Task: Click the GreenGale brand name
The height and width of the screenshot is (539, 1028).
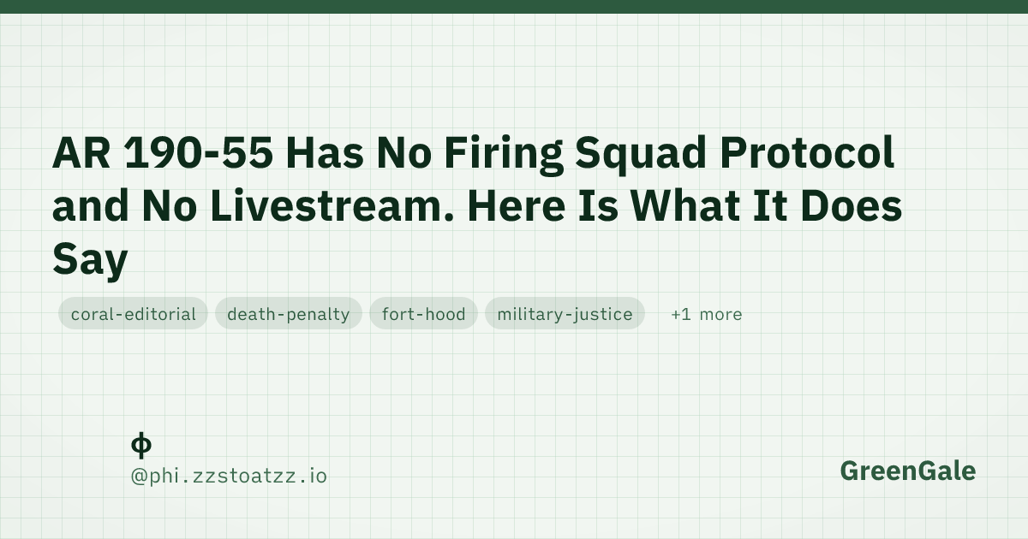Action: coord(907,471)
